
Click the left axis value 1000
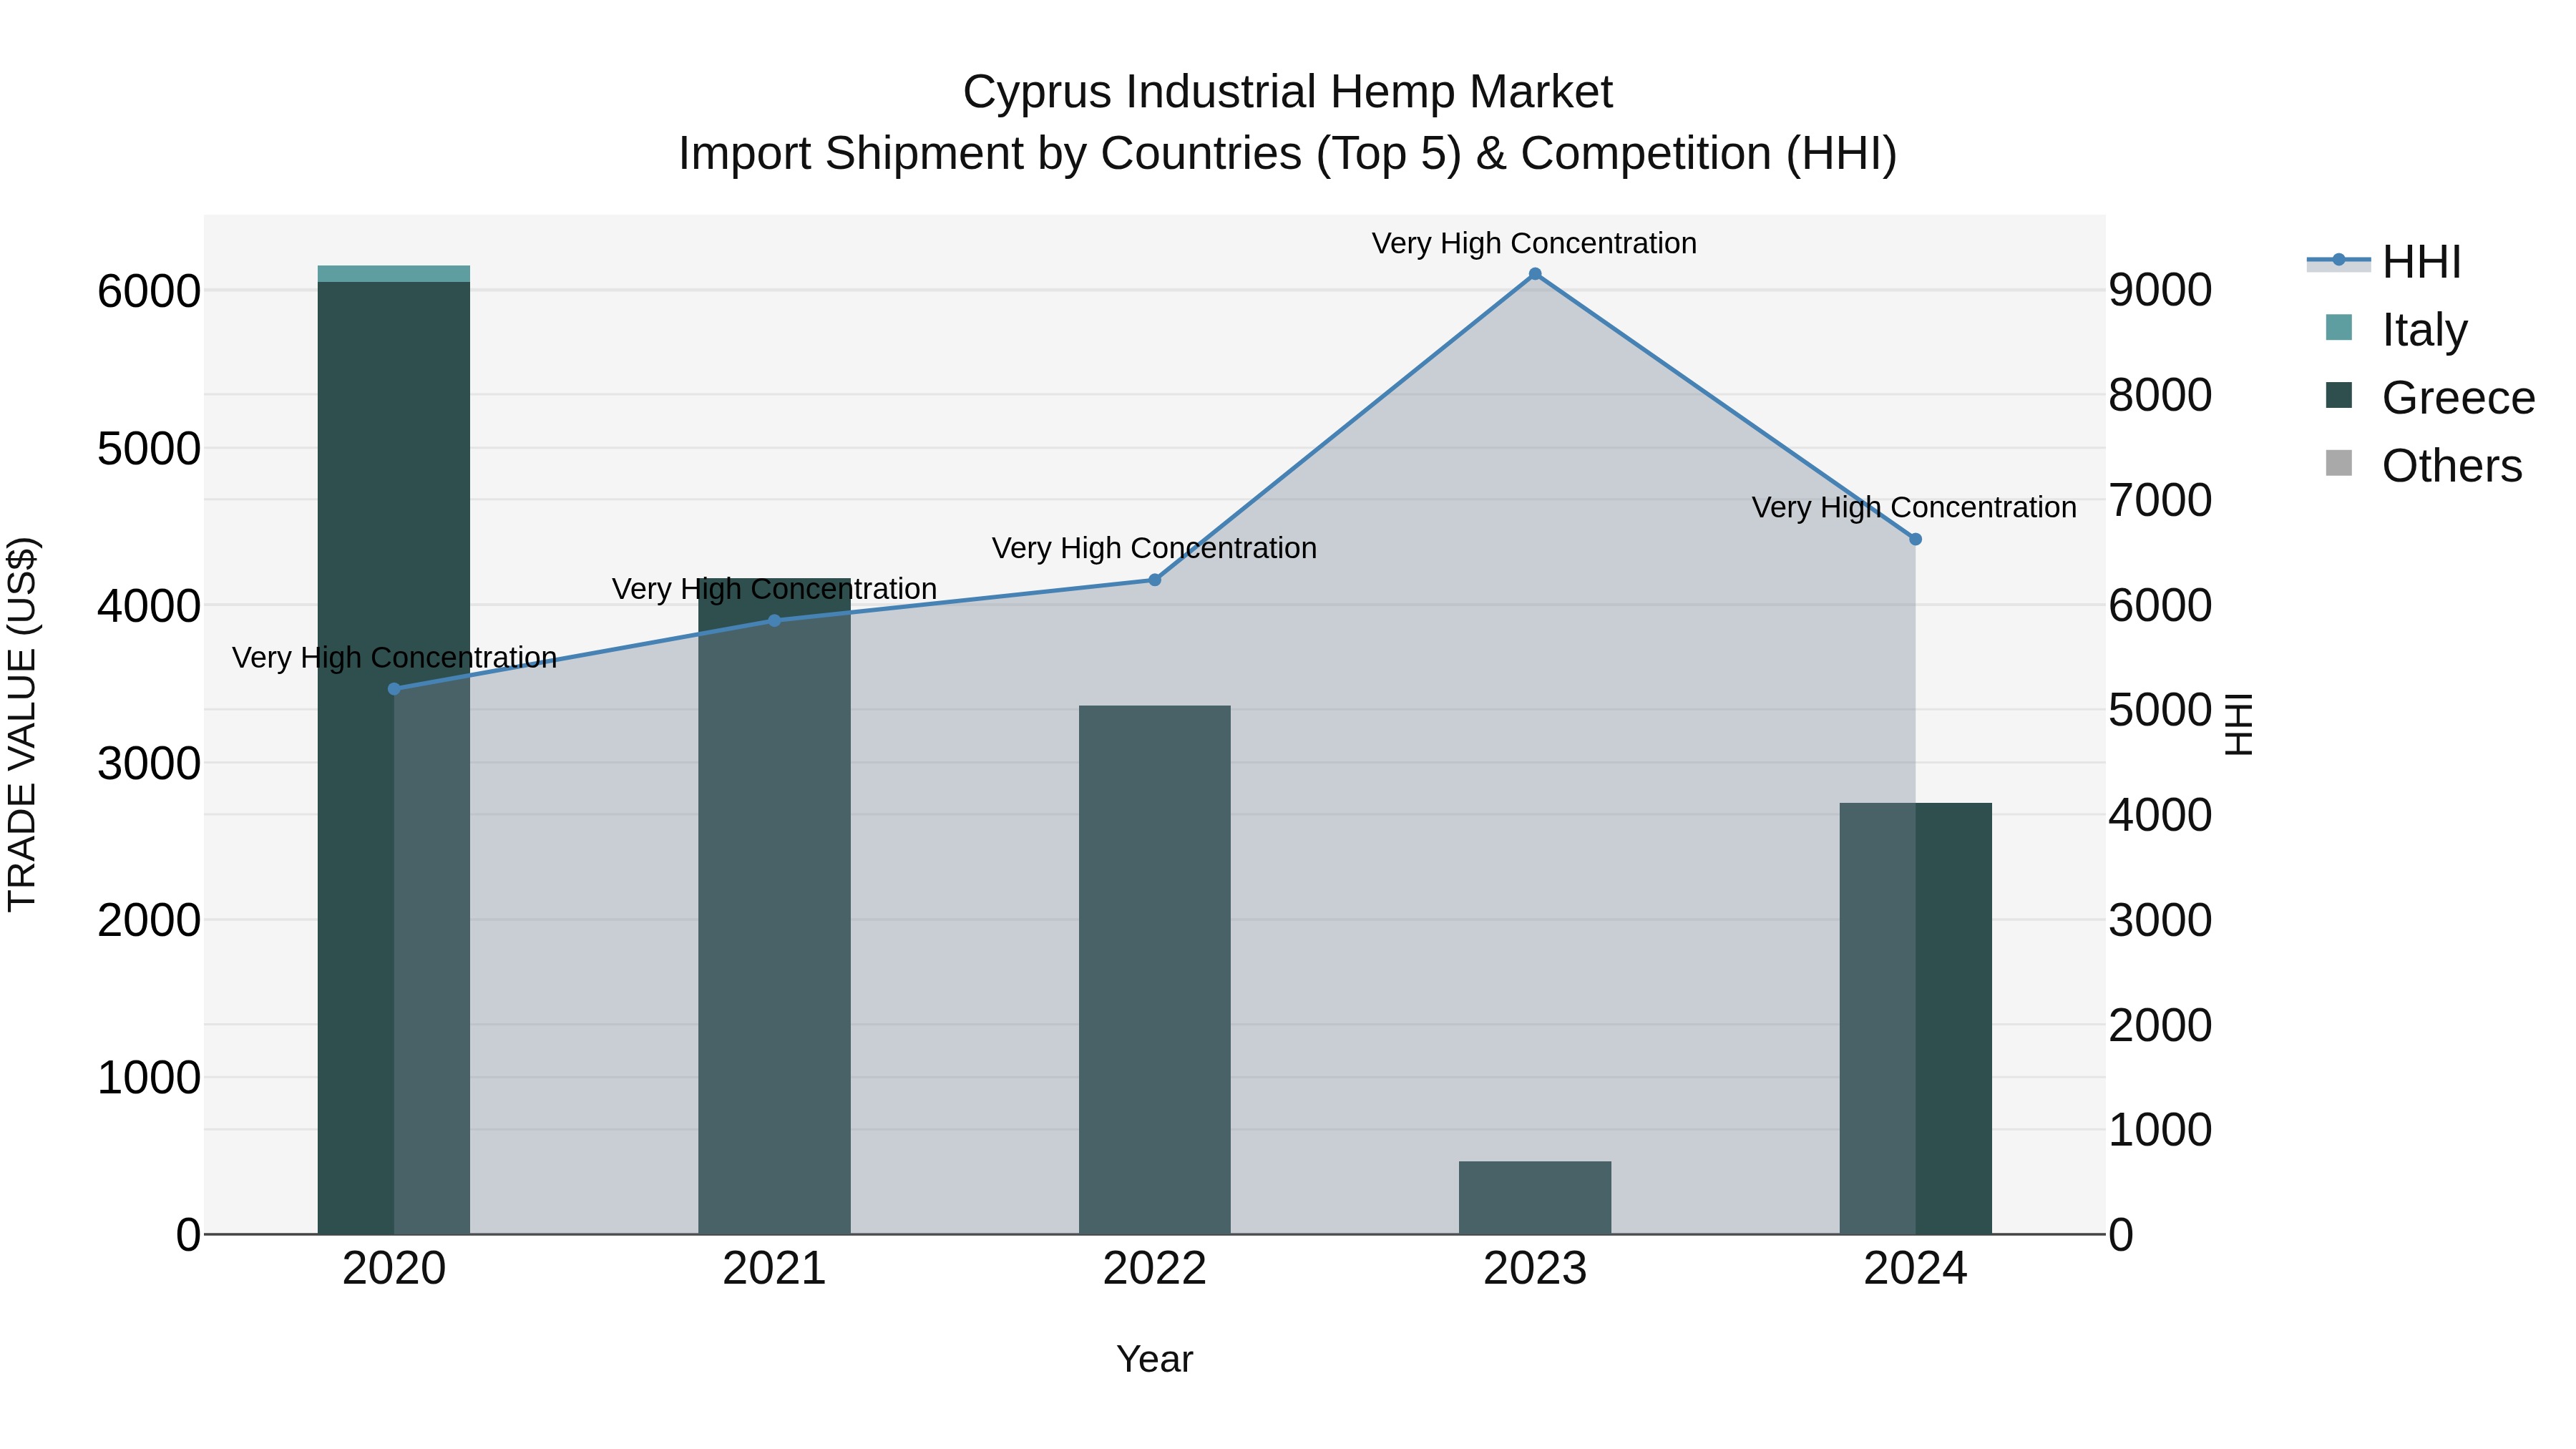(x=149, y=1078)
